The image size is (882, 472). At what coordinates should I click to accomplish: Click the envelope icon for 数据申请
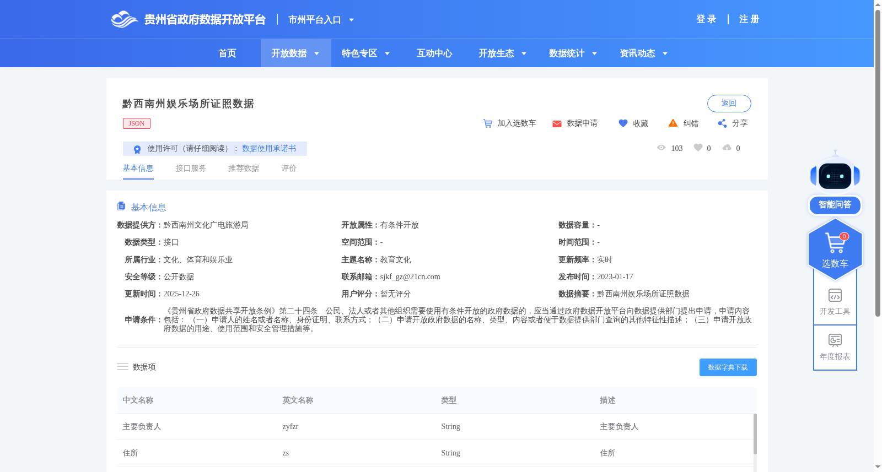coord(557,124)
